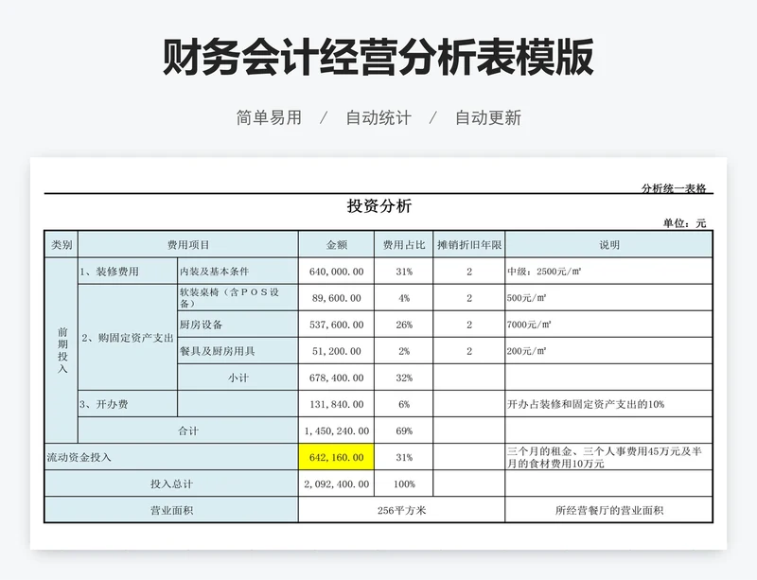Image resolution: width=757 pixels, height=580 pixels.
Task: Select the 营业面积 label cell
Action: click(x=171, y=510)
